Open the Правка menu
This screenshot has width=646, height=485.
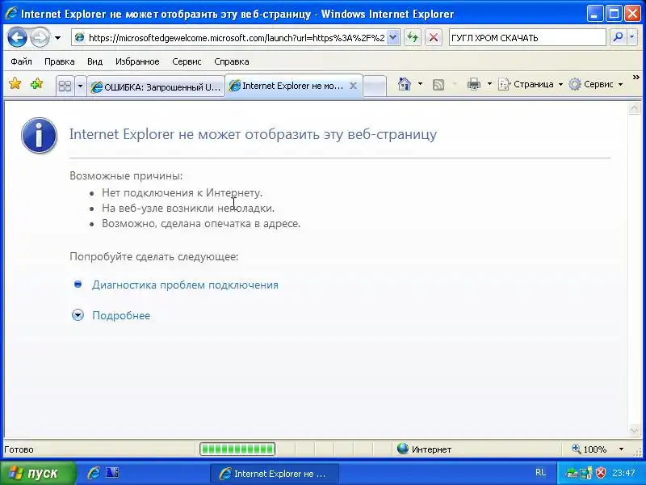click(x=59, y=61)
